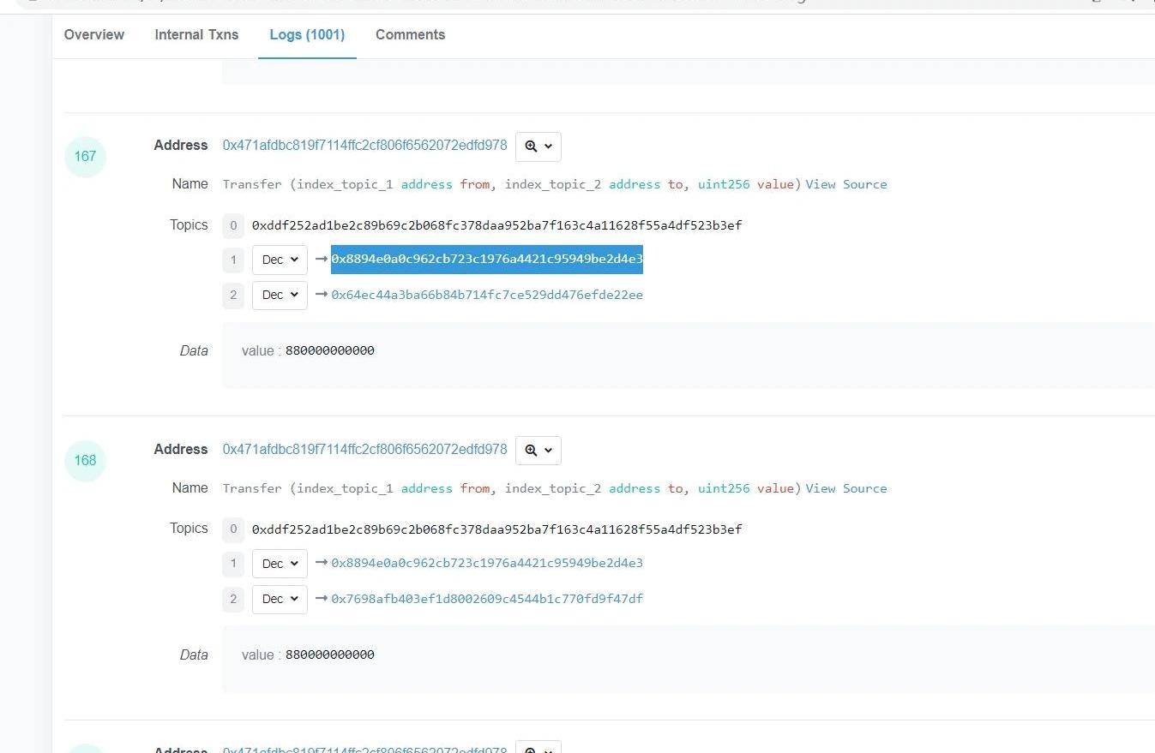Open log 167 contract address link
The image size is (1155, 753).
coord(364,146)
